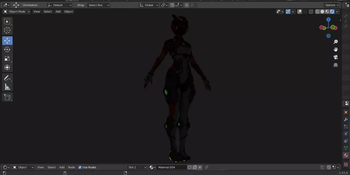Screen dimensions: 350x175
Task: Disable the Use Nodes checkbox
Action: point(80,167)
